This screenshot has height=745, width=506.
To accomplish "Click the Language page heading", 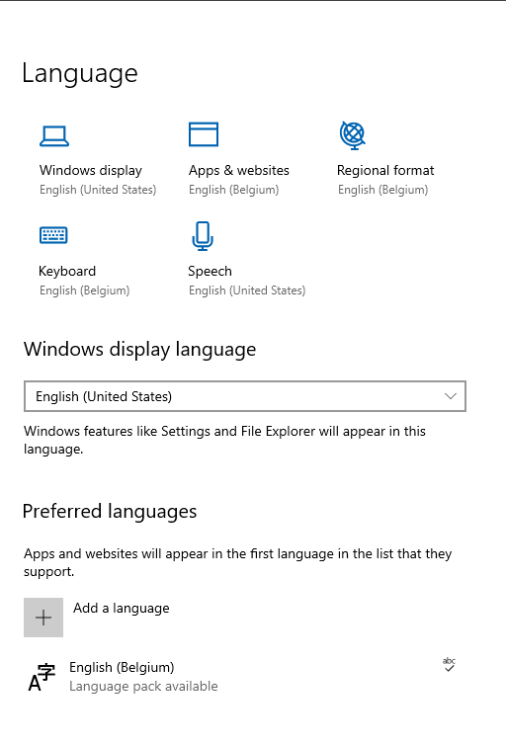I will [80, 74].
